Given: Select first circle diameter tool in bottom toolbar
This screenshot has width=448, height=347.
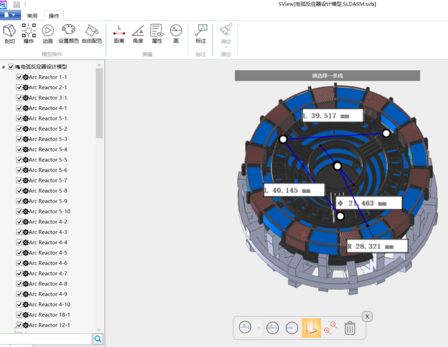Looking at the screenshot, I should click(245, 327).
